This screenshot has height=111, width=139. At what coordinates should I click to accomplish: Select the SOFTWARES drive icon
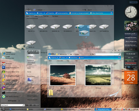tap(104, 27)
